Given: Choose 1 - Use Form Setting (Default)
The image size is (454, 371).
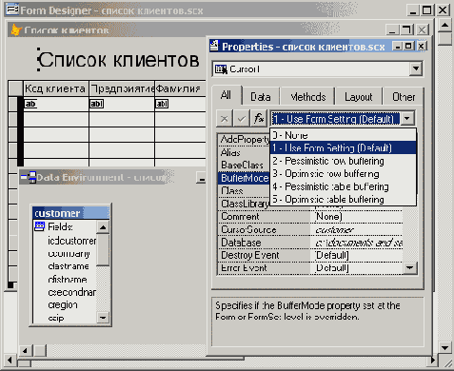Looking at the screenshot, I should (343, 147).
